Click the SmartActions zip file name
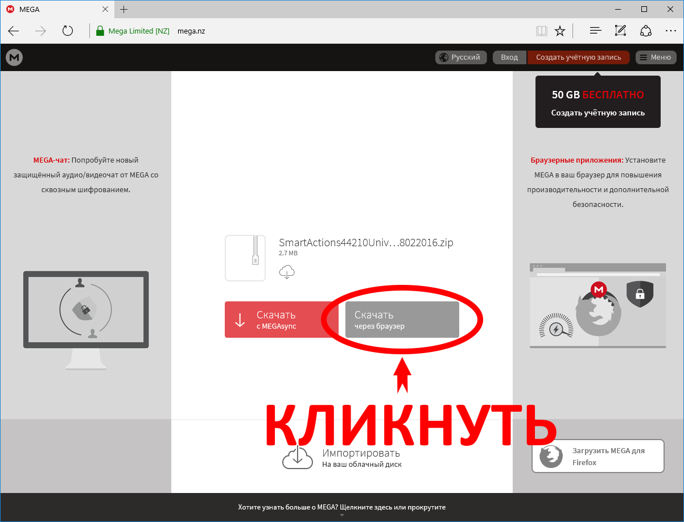Image resolution: width=684 pixels, height=522 pixels. click(366, 243)
